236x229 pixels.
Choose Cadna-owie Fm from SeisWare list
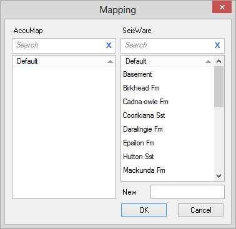click(x=167, y=102)
